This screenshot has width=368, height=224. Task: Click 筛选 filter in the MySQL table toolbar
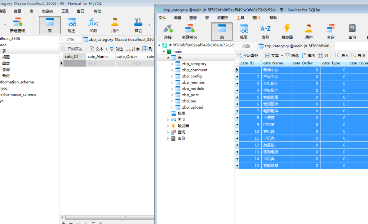click(x=116, y=49)
